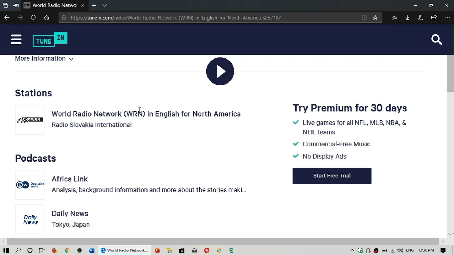Open Word from the taskbar
454x255 pixels.
[92, 250]
